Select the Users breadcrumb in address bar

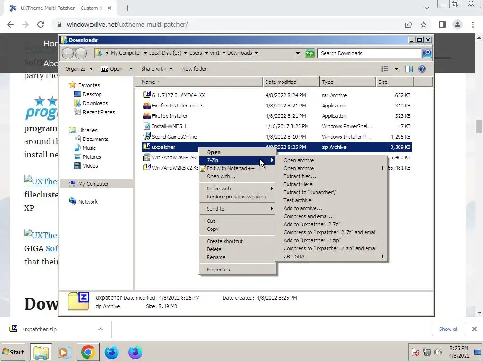coord(195,53)
